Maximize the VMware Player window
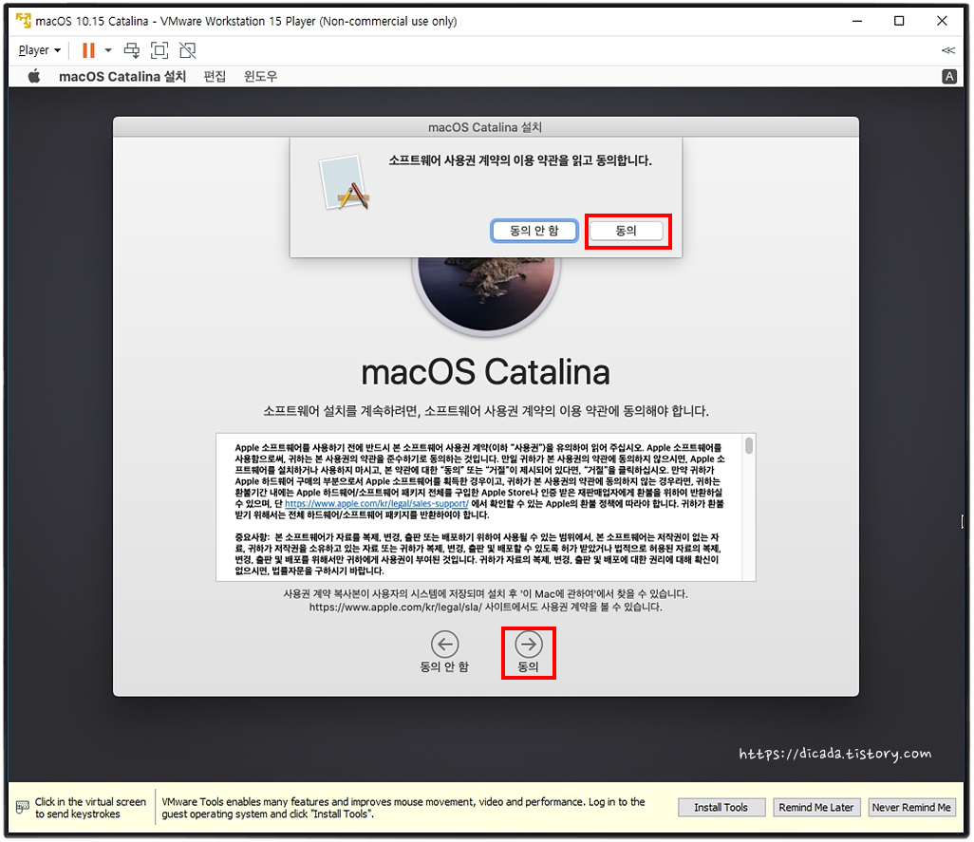This screenshot has width=974, height=842. 899,21
